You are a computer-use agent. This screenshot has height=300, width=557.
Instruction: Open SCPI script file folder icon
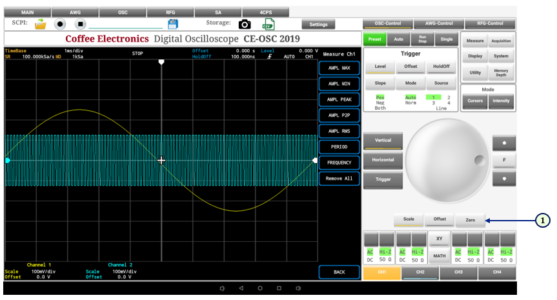[41, 24]
